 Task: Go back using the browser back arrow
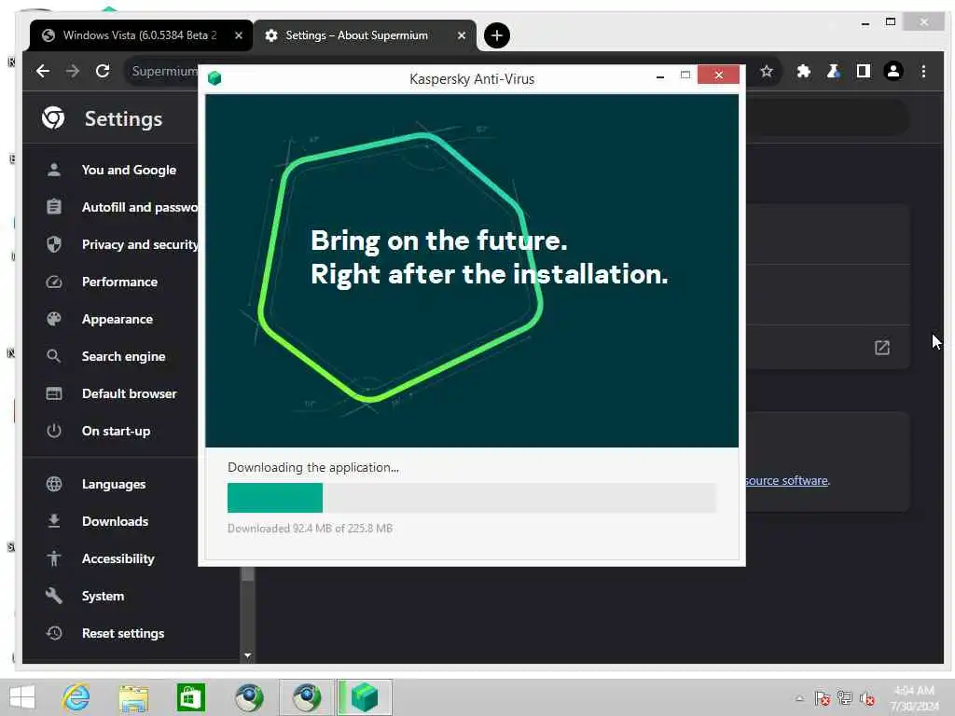[x=43, y=71]
